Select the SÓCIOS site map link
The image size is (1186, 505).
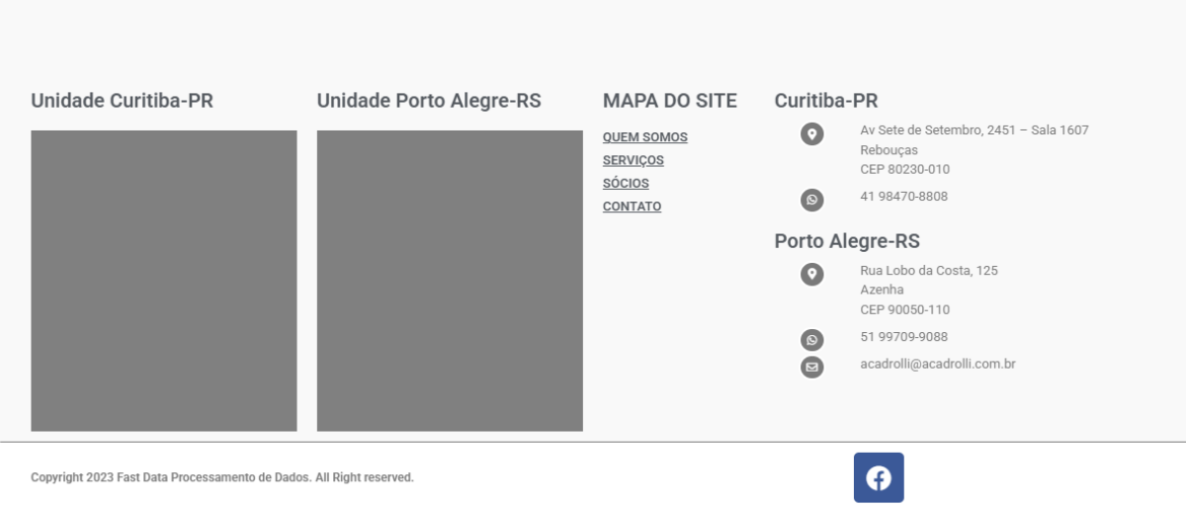pos(626,184)
